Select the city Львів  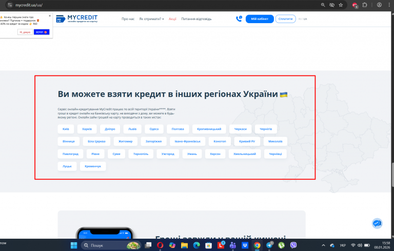pos(132,129)
